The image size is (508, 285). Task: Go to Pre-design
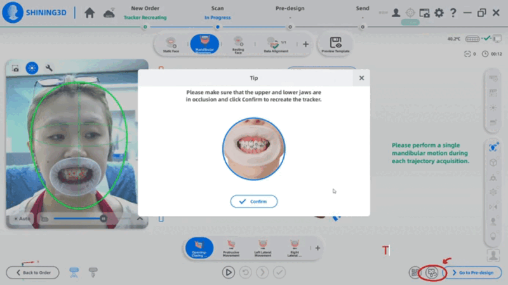click(472, 273)
